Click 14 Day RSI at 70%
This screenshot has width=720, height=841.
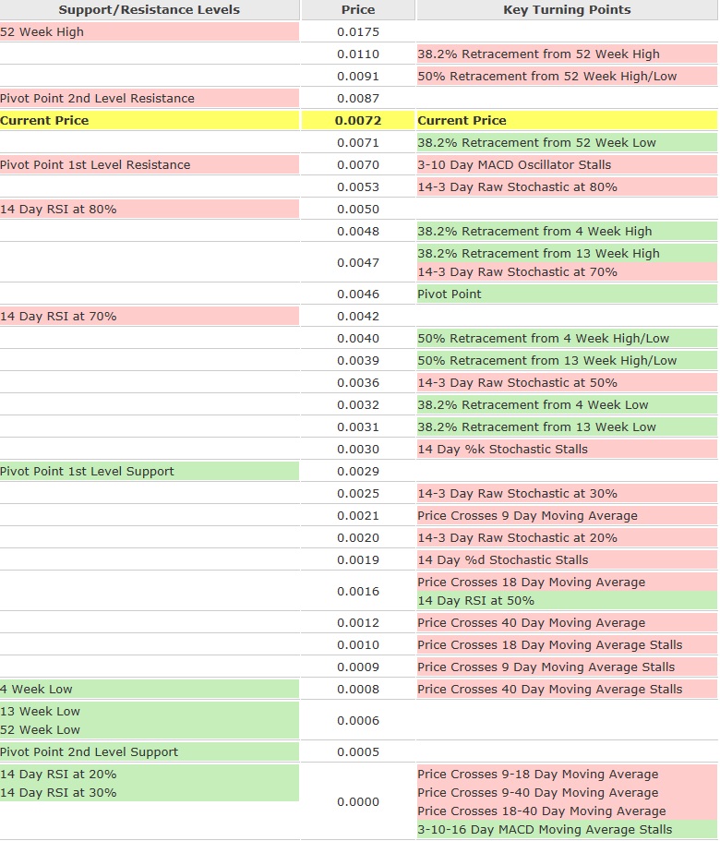click(149, 317)
